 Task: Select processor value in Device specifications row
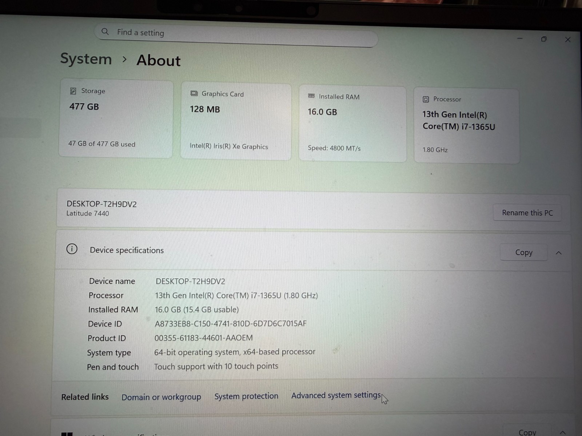pos(236,295)
